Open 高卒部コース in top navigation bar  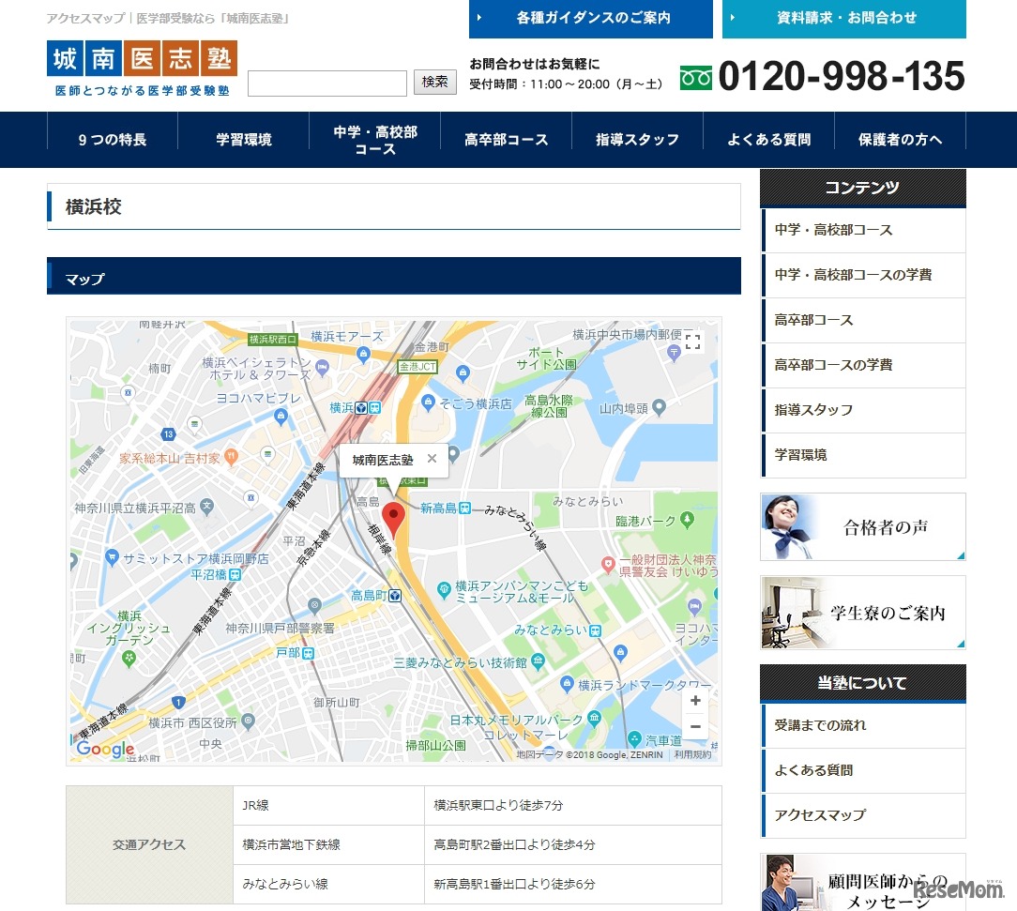pyautogui.click(x=507, y=140)
